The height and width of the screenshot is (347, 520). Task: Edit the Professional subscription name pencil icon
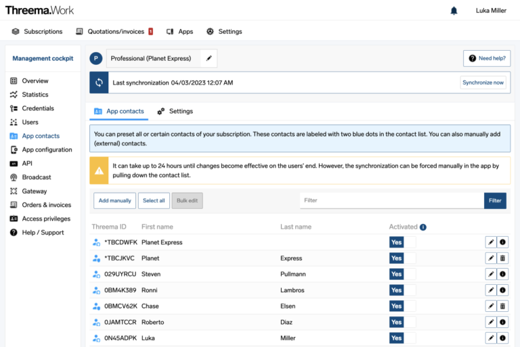209,59
